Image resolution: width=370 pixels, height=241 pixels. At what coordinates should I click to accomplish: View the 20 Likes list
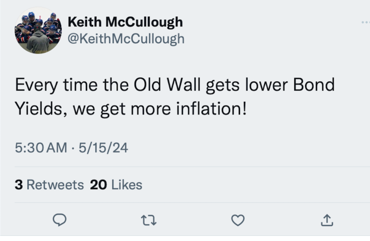pyautogui.click(x=116, y=185)
